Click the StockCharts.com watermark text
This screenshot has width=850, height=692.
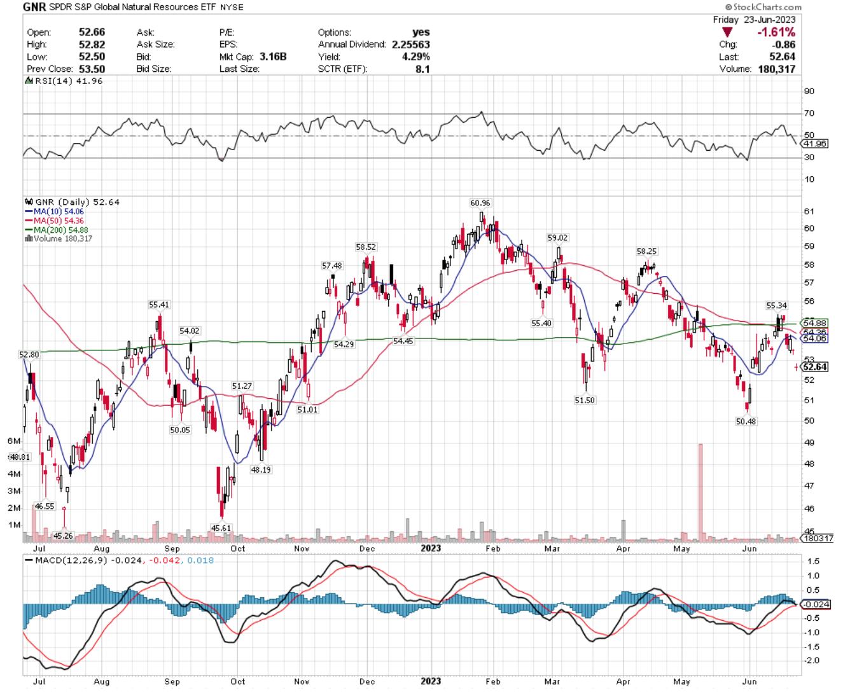(763, 7)
